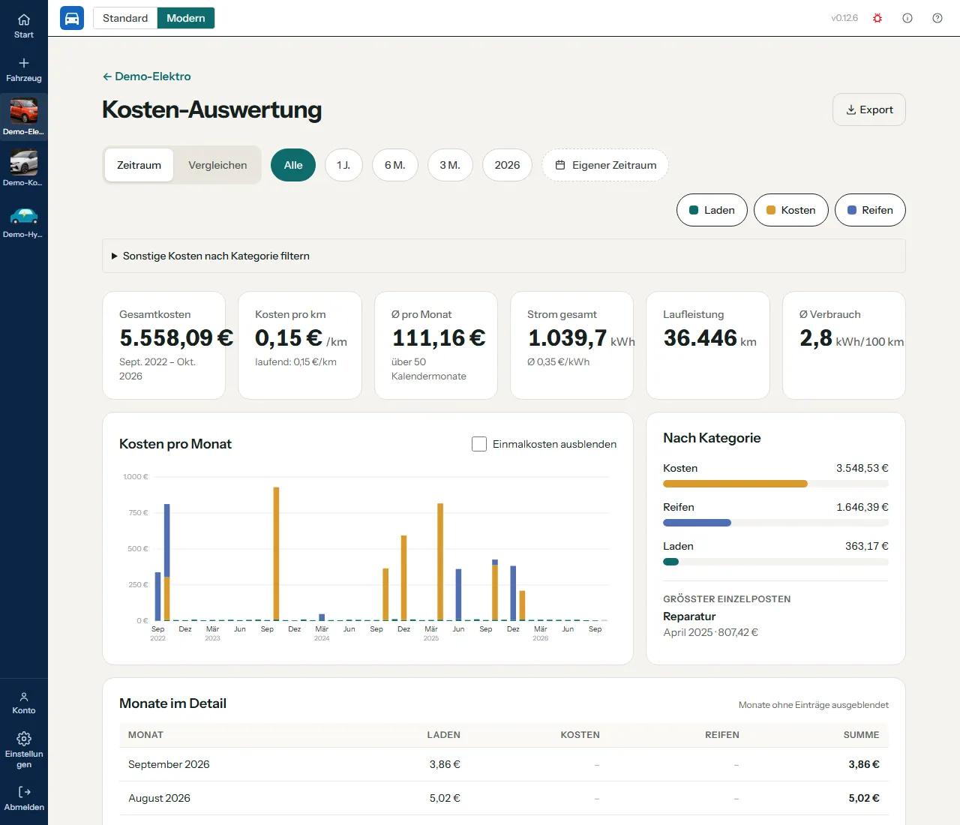This screenshot has width=960, height=825.
Task: Choose the 3 M. time range
Action: point(450,165)
